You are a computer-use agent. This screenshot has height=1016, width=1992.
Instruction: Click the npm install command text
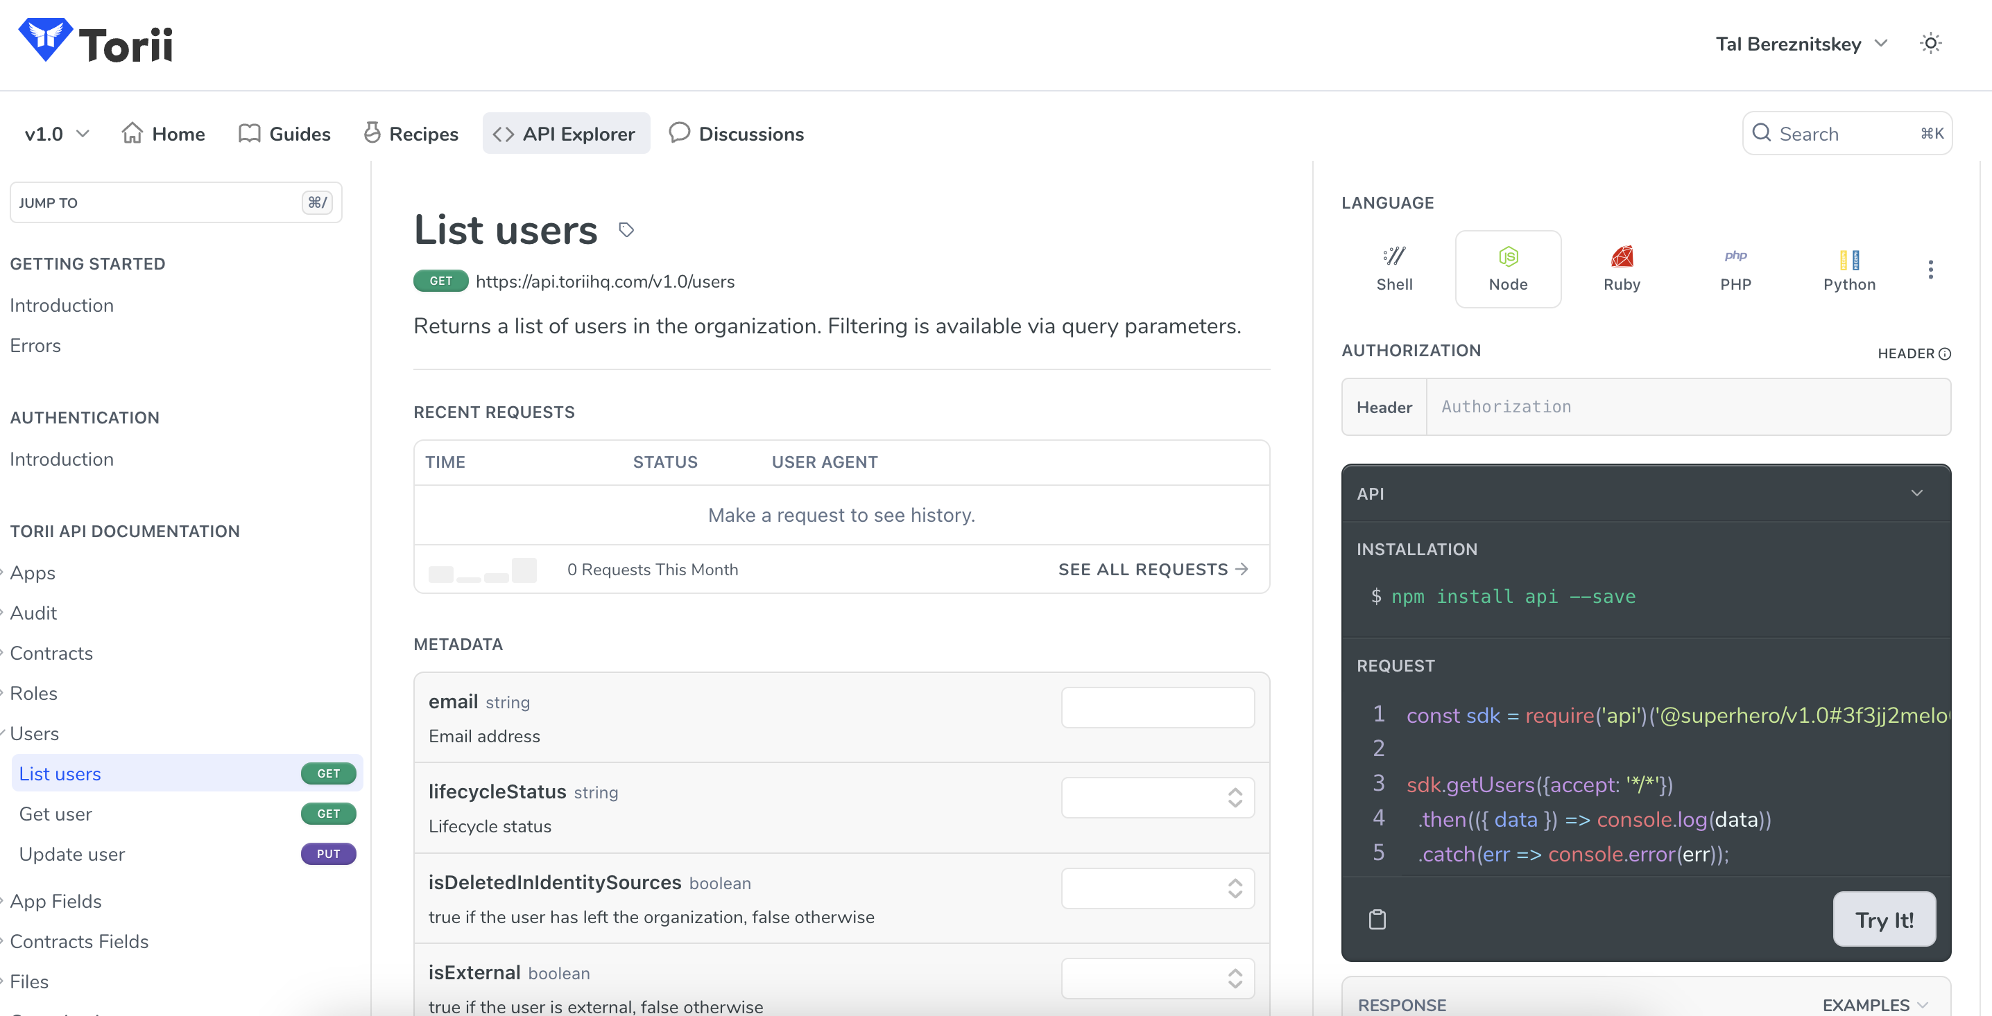tap(1513, 597)
